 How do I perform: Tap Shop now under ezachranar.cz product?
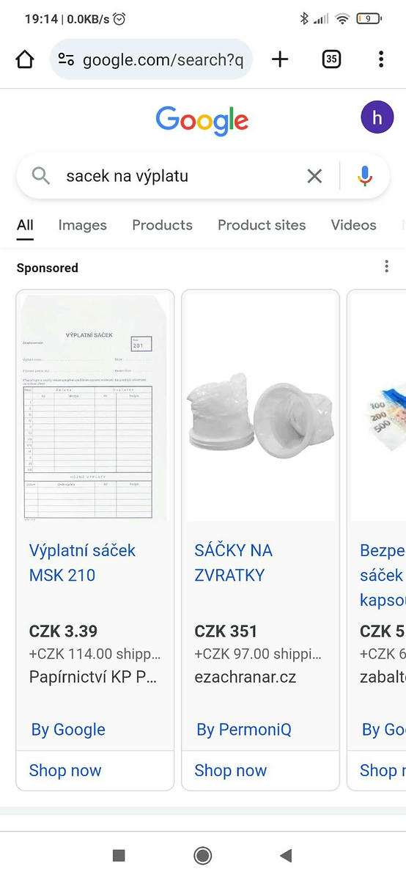(231, 771)
